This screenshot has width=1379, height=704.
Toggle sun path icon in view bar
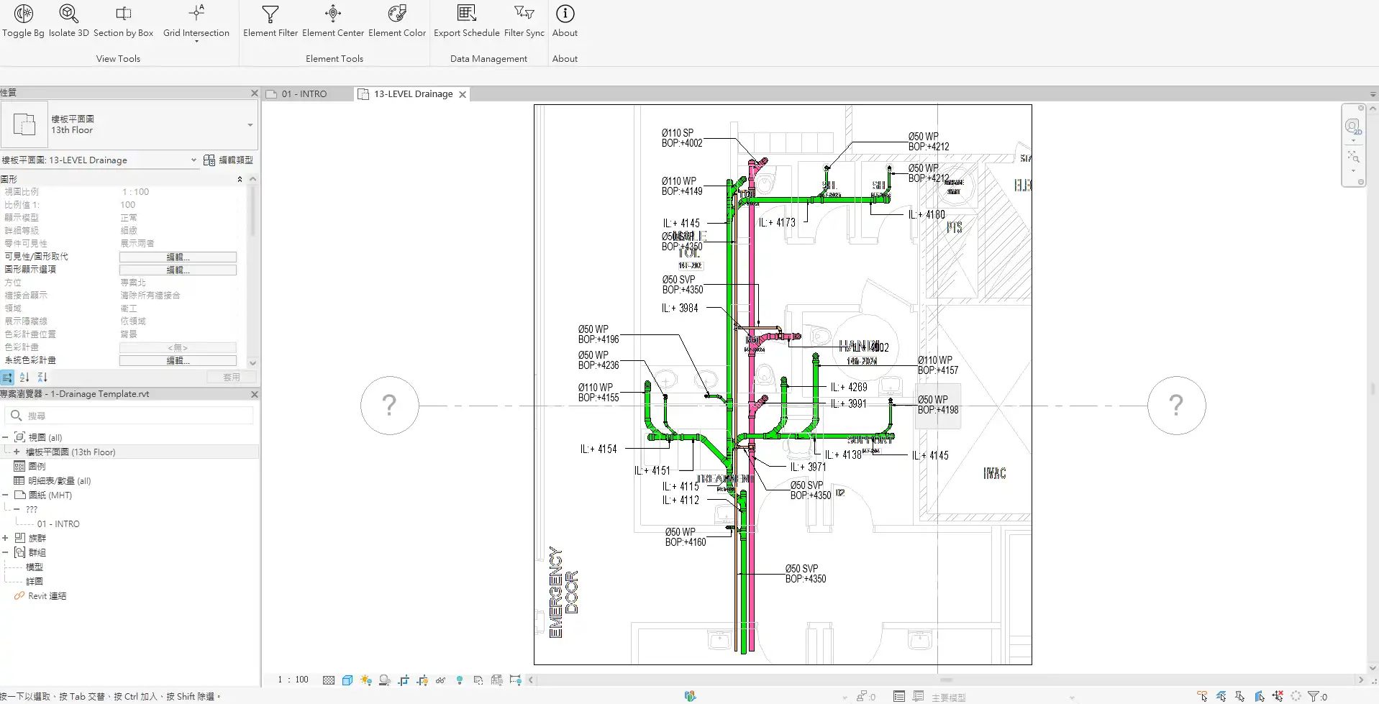point(366,680)
